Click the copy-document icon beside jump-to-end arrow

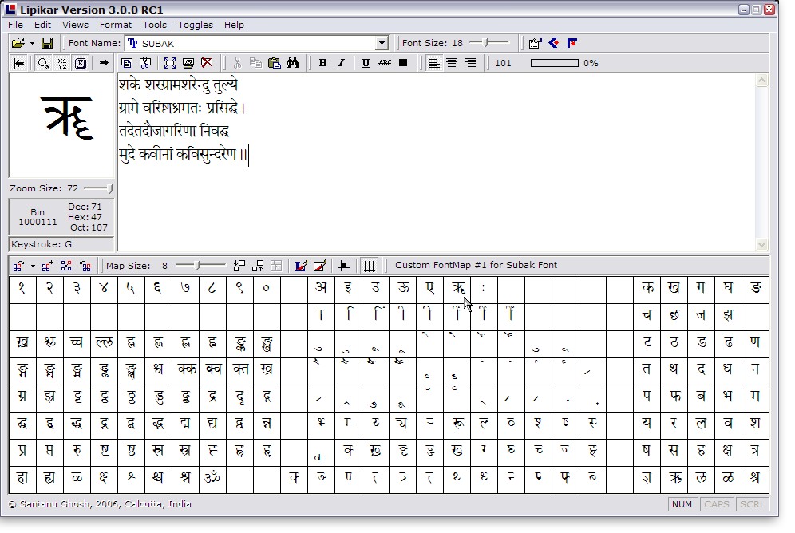[127, 63]
